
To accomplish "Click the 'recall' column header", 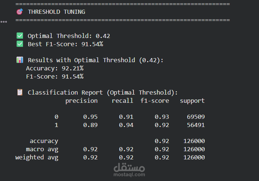I will tap(123, 101).
